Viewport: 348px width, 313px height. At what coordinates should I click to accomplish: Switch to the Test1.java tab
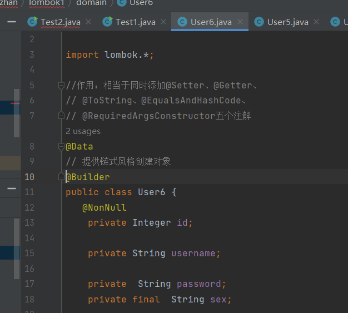136,22
